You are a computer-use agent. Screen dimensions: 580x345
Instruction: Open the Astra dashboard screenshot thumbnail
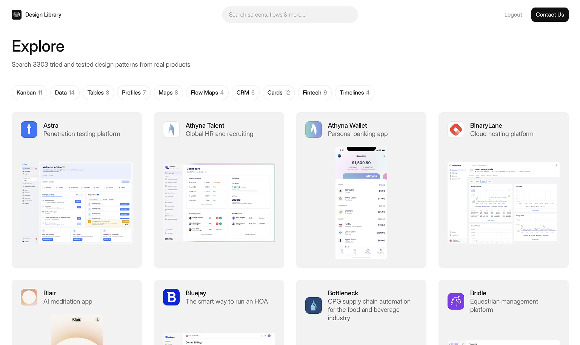77,203
